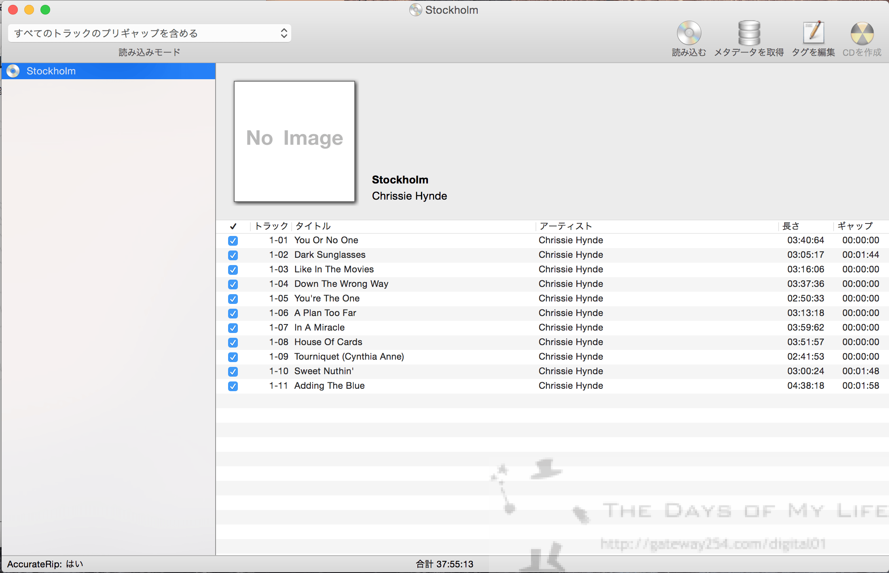The width and height of the screenshot is (889, 573).
Task: Select the title You're The One
Action: pos(327,298)
